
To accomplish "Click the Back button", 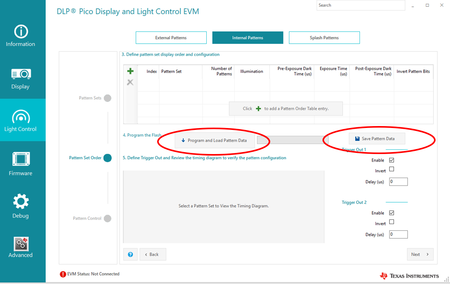I will tap(153, 254).
